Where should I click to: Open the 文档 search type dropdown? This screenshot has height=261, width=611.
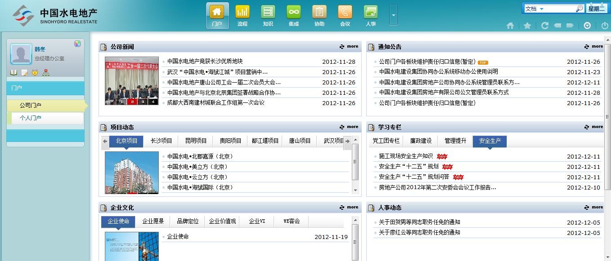pos(534,9)
